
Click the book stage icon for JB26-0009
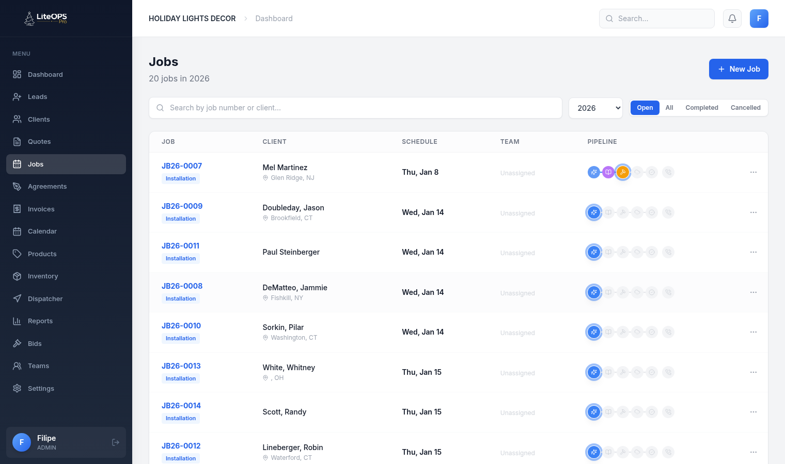click(608, 212)
